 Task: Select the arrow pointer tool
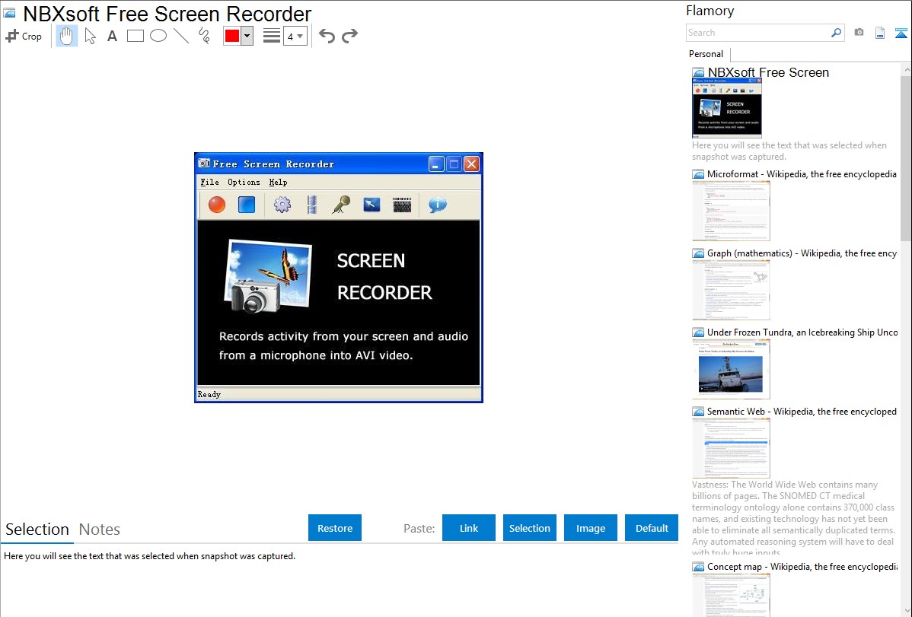(90, 36)
